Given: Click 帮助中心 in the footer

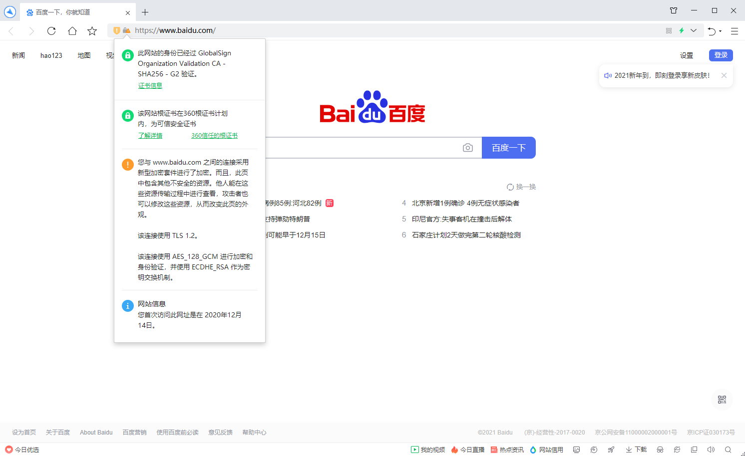Looking at the screenshot, I should click(255, 433).
